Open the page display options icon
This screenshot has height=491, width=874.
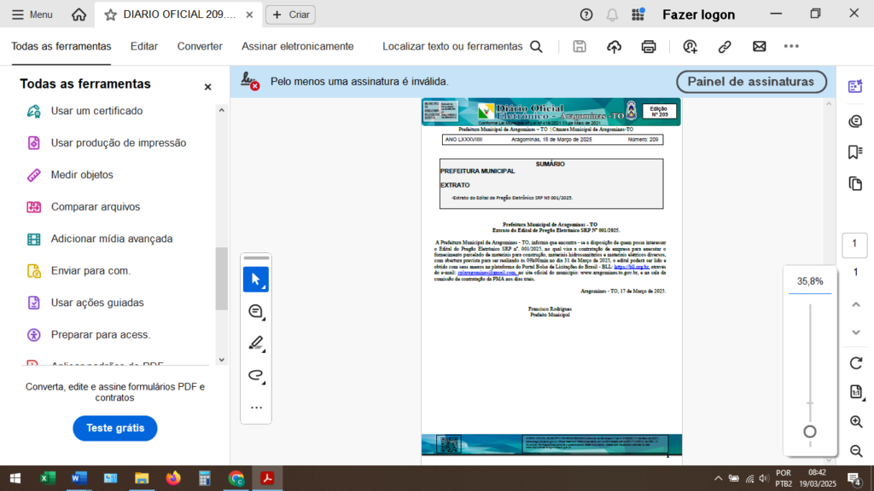[857, 392]
